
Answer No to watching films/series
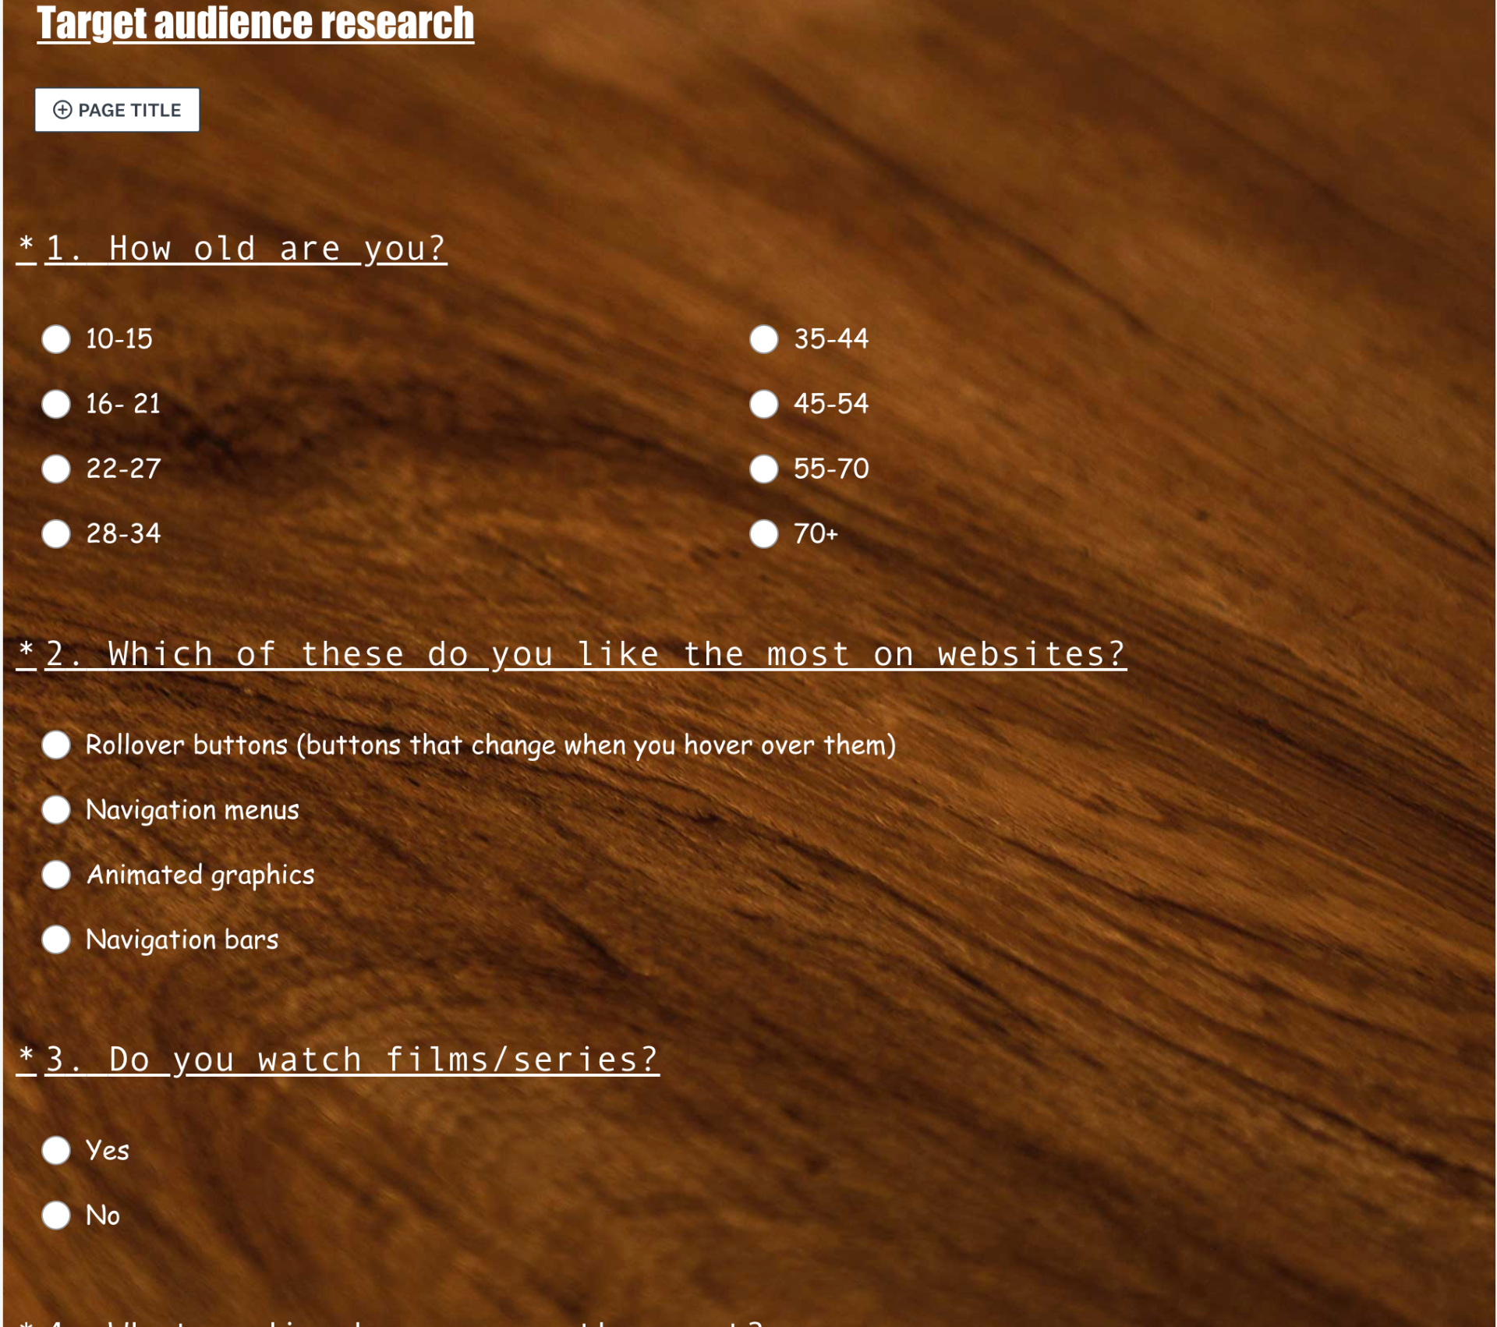(56, 1215)
